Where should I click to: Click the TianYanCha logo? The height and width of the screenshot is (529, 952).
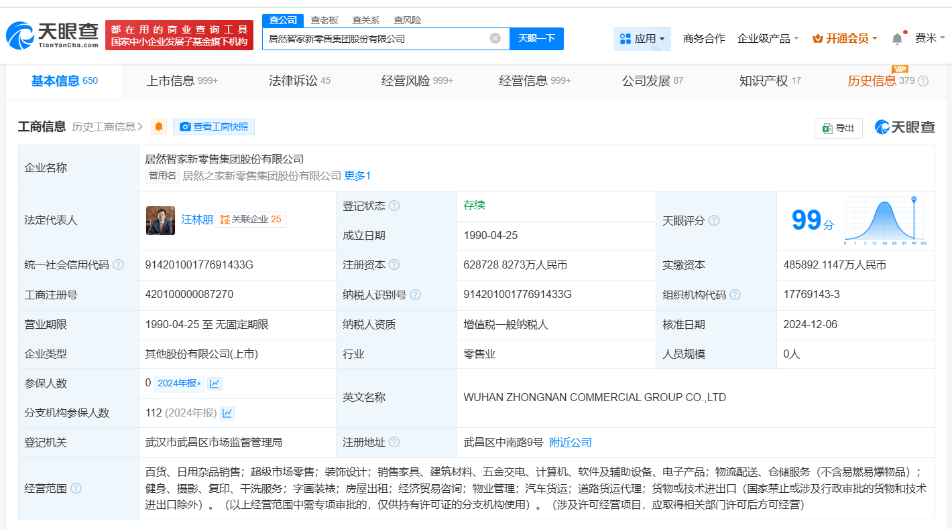click(52, 35)
